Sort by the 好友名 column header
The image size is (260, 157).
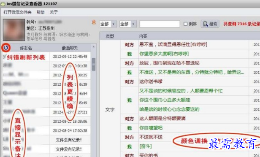click(x=26, y=48)
